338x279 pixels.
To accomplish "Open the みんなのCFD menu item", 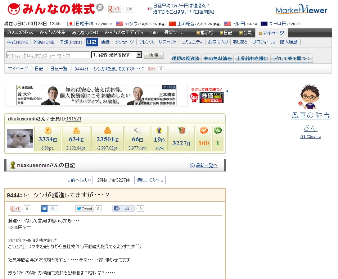I will [x=85, y=33].
